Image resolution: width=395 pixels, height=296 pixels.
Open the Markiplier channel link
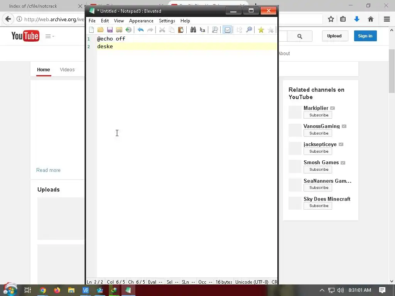point(316,108)
